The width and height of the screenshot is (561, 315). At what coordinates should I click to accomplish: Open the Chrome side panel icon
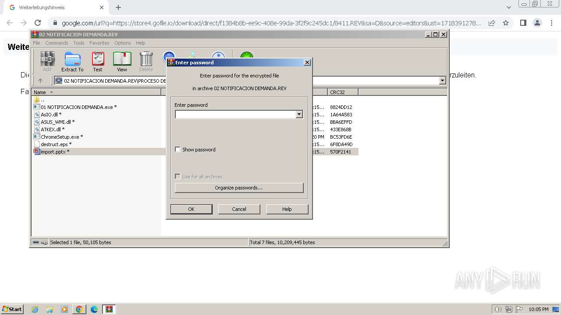[523, 23]
